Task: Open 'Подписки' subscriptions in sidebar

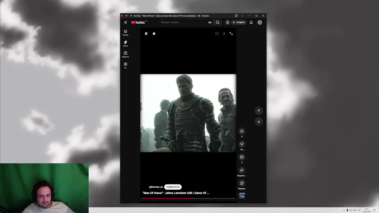Action: (126, 54)
